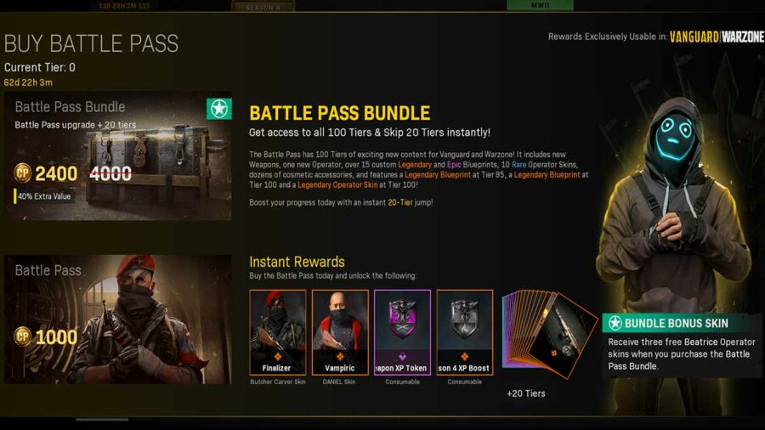The height and width of the screenshot is (430, 765).
Task: Open the Vampiric DANIEL skin reward
Action: [340, 332]
